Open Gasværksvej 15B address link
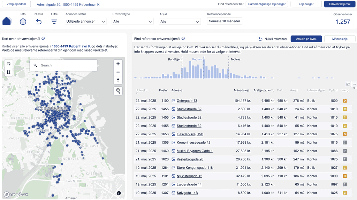The height and width of the screenshot is (200, 357). 190,134
